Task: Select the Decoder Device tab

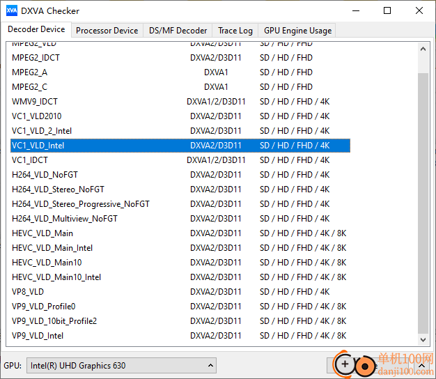Action: point(36,29)
